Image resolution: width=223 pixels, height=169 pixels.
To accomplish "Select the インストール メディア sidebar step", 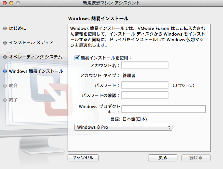I will coord(31,43).
